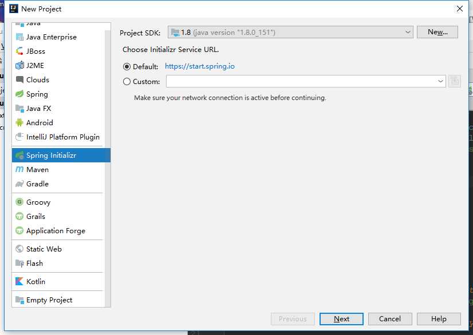Click the Application Forge icon
473x335 pixels.
click(19, 231)
